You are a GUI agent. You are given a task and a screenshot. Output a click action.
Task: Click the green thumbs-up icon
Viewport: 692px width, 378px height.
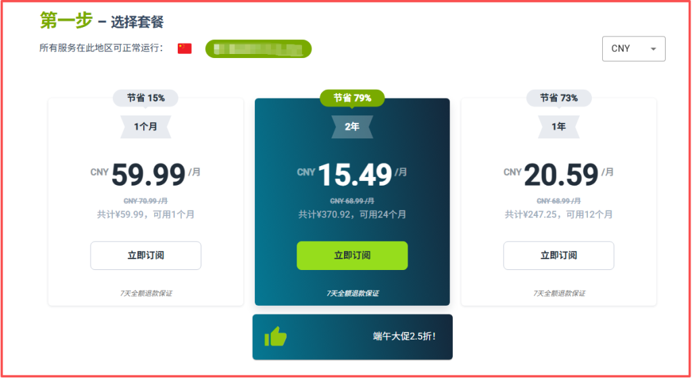pos(276,337)
